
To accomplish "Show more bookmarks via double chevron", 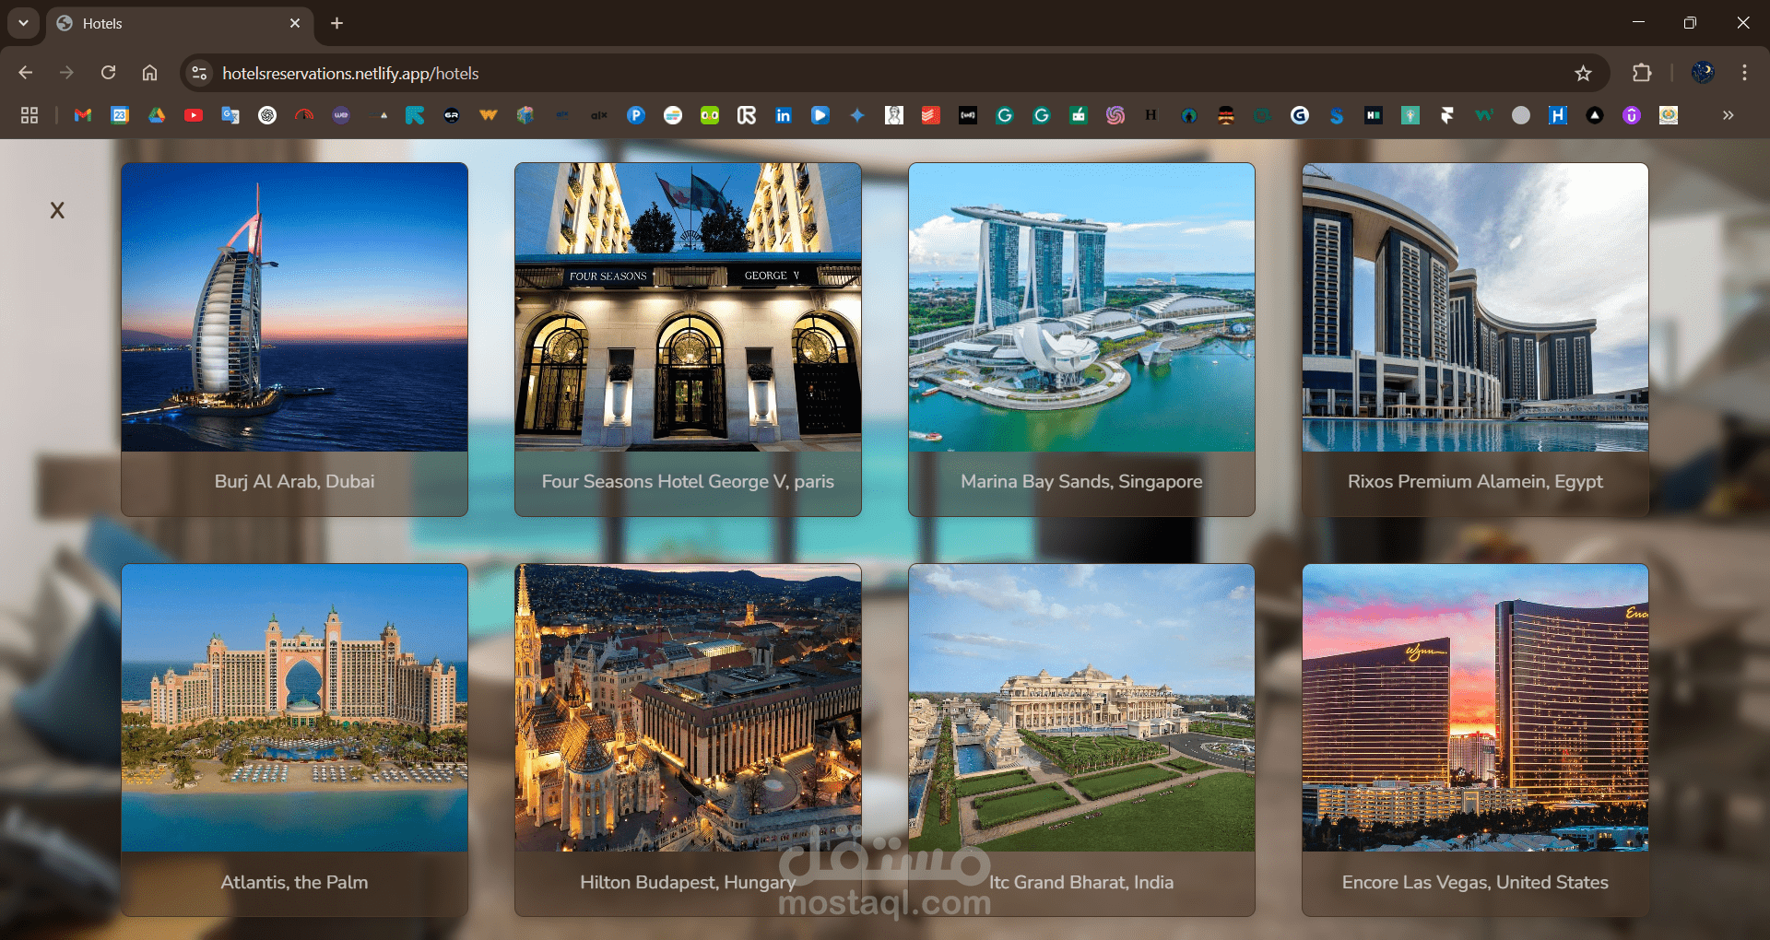I will coord(1729,115).
